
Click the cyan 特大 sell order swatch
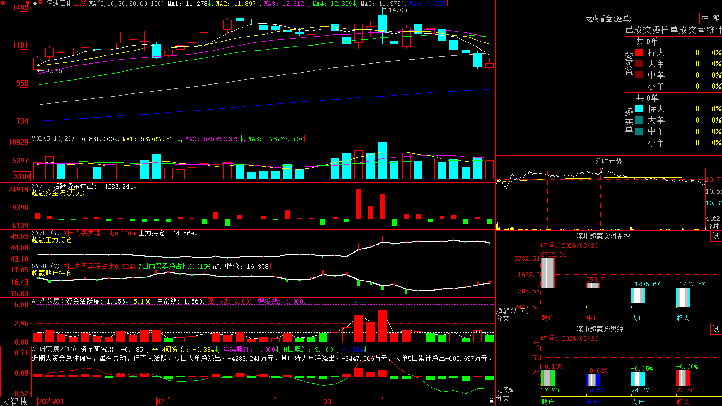pos(639,109)
